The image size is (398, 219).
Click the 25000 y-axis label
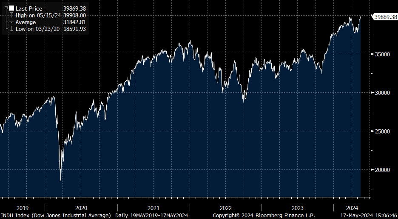382,131
